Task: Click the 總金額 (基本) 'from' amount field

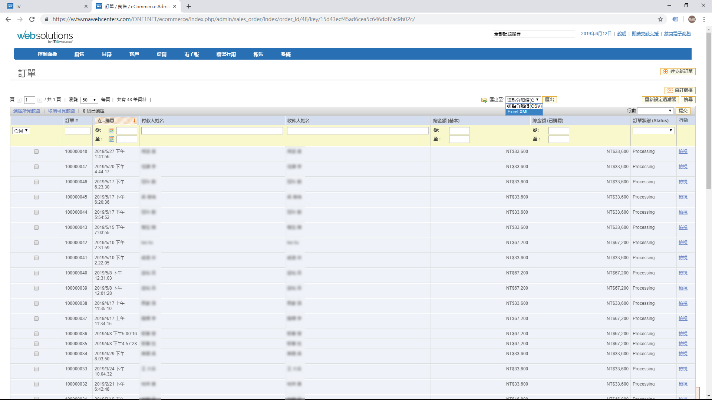Action: [459, 131]
